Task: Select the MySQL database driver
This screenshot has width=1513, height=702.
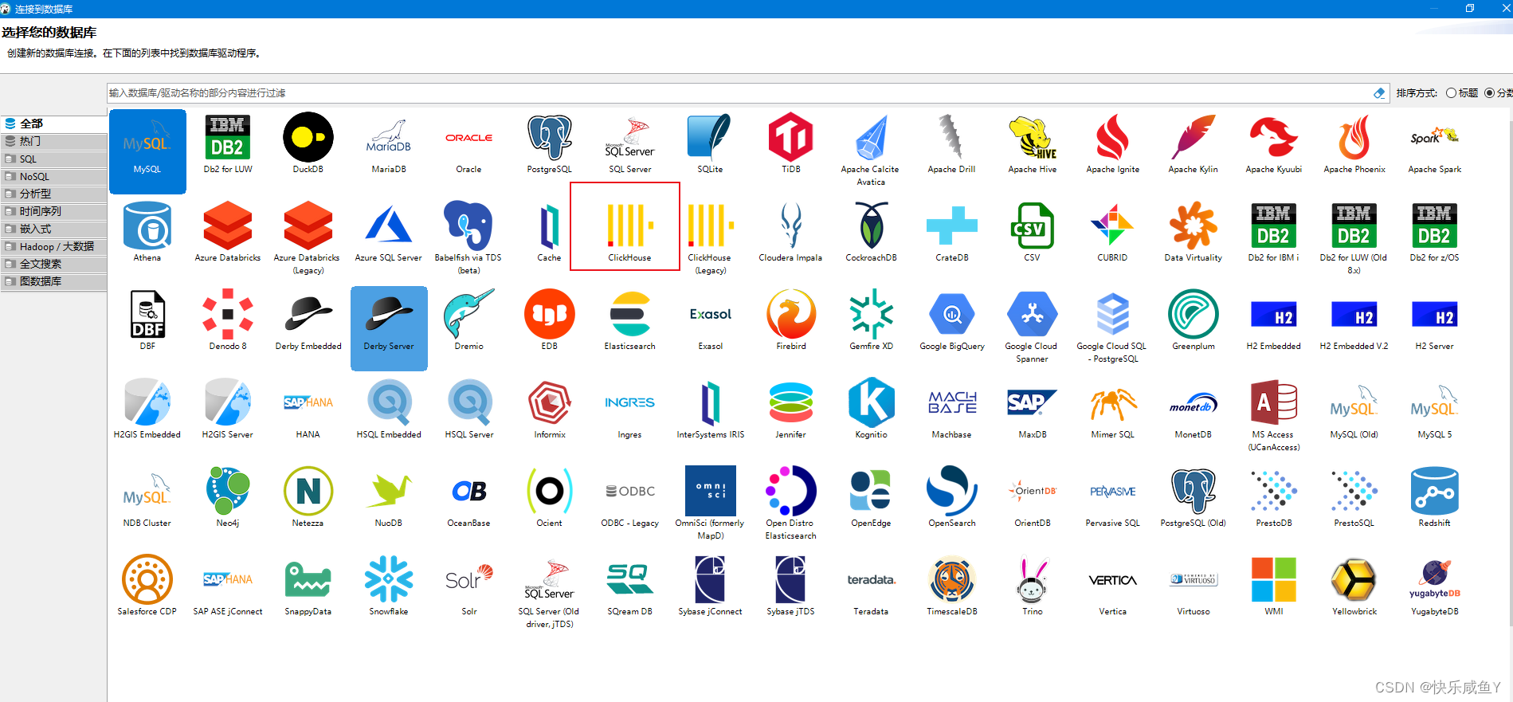Action: 147,151
